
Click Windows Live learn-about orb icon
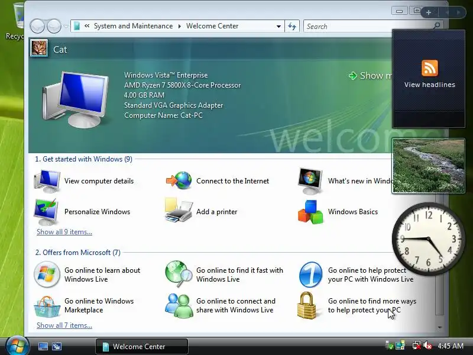coord(47,275)
